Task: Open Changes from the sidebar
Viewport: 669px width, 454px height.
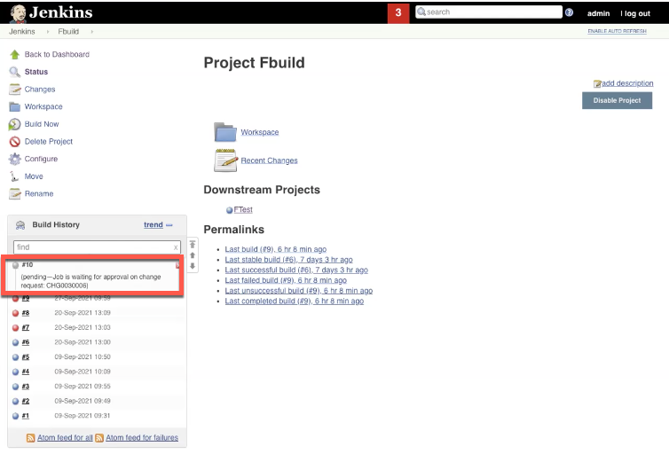Action: 40,90
